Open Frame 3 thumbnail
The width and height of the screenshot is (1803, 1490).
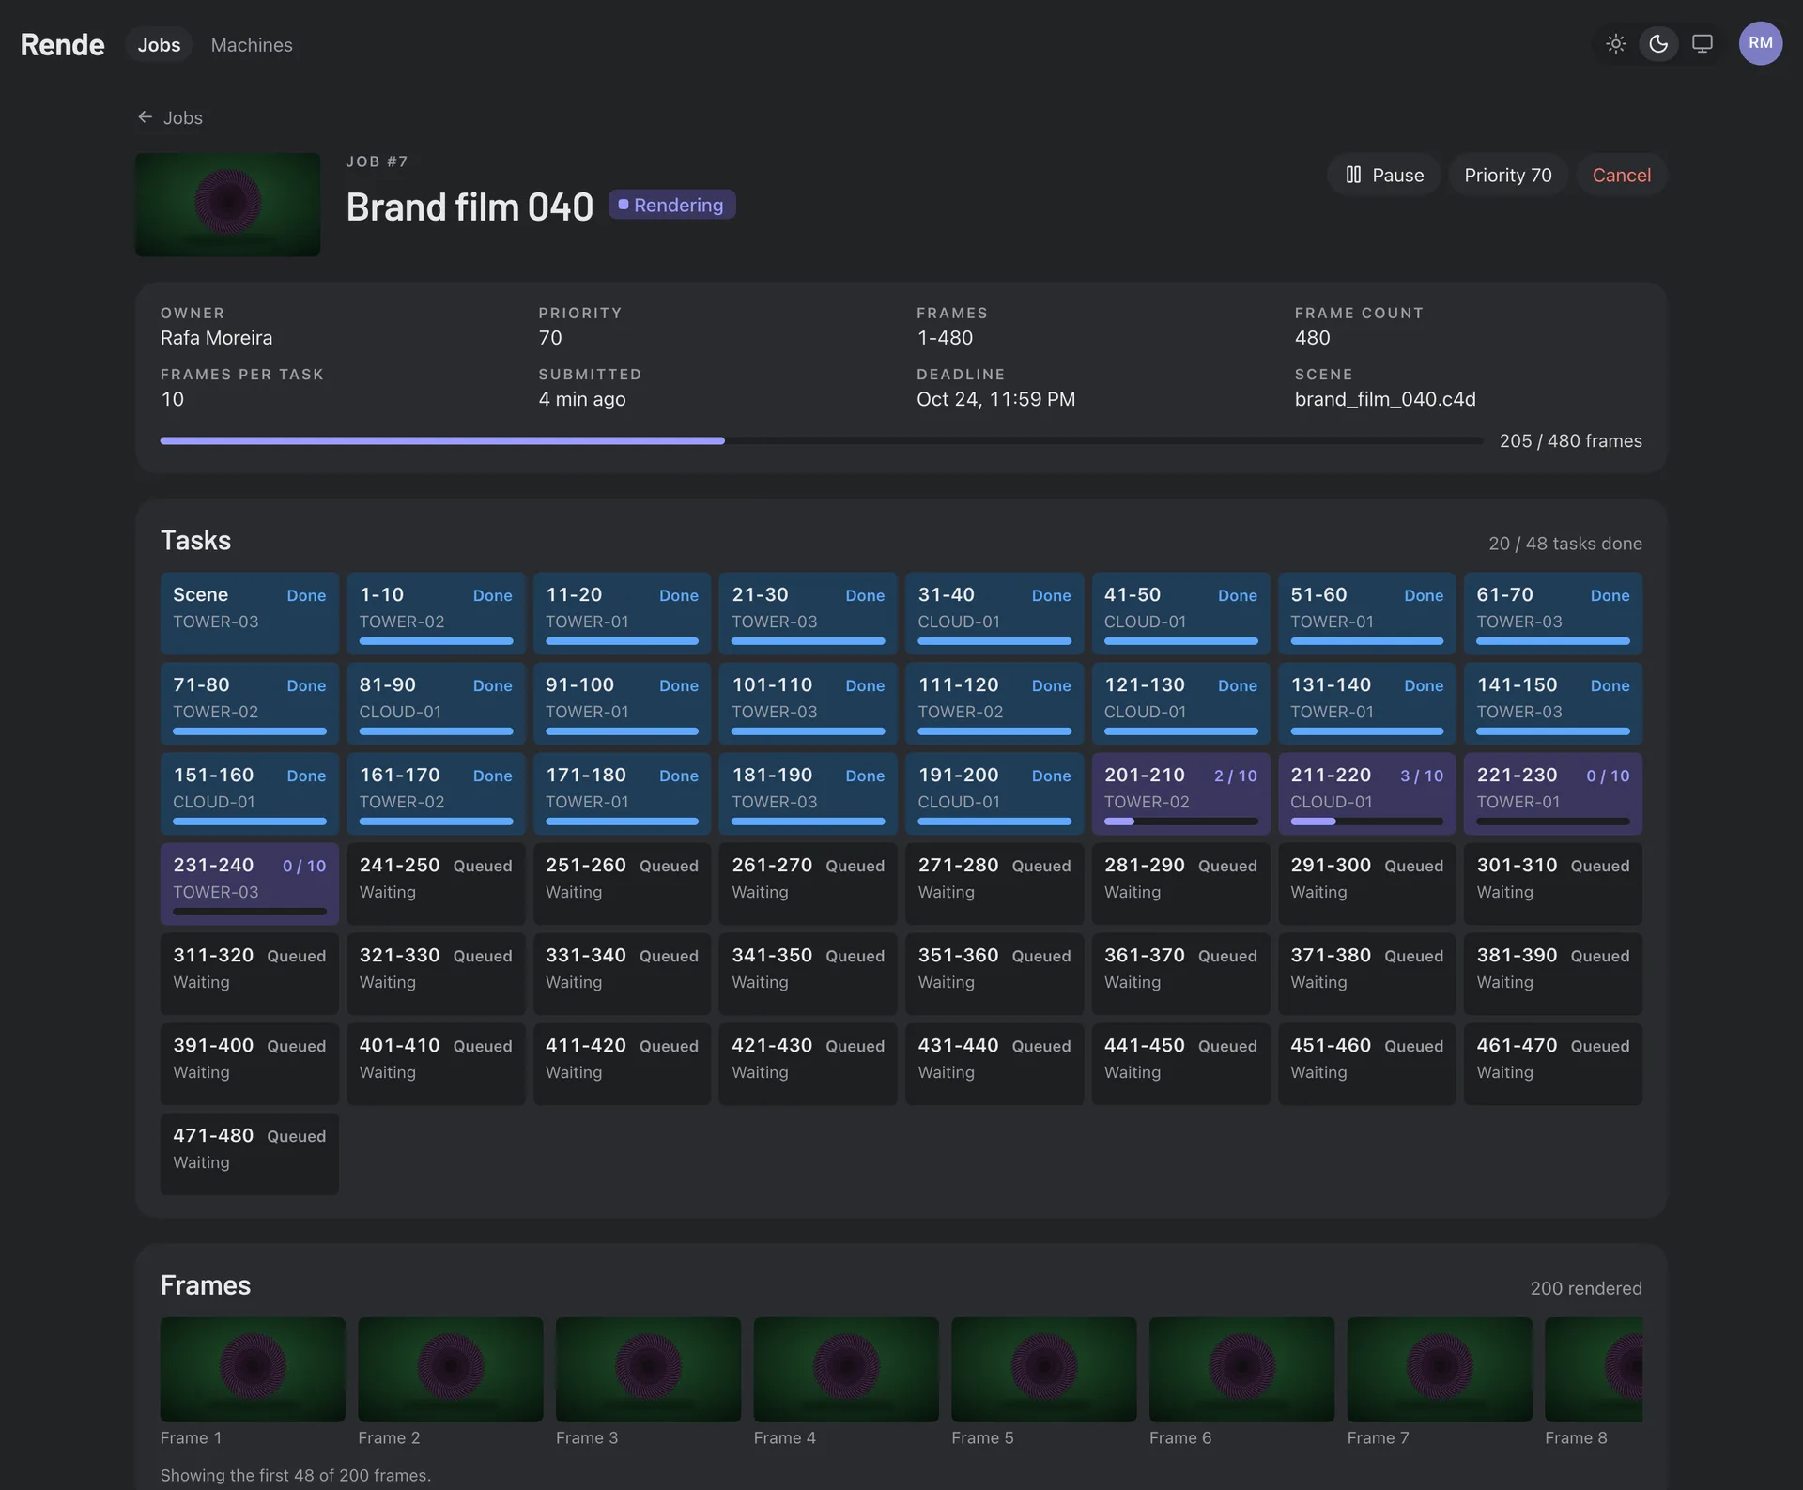click(x=648, y=1369)
